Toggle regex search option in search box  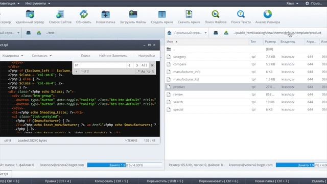(x=138, y=72)
